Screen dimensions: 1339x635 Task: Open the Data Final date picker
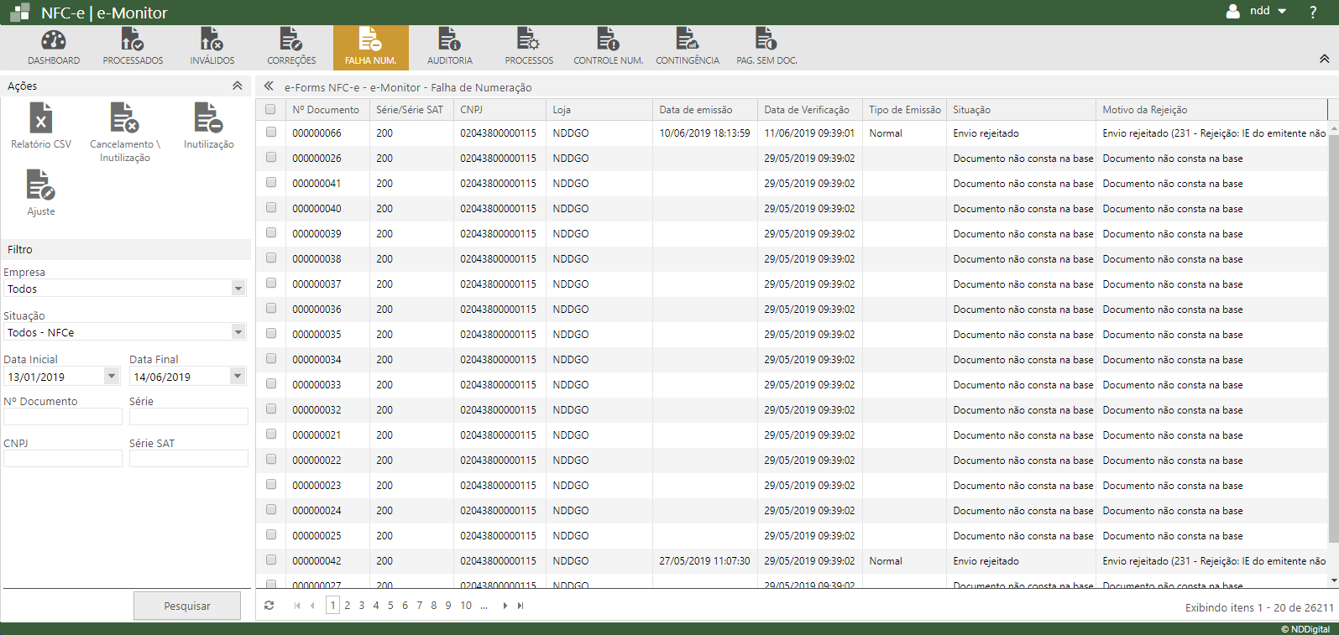coord(238,377)
